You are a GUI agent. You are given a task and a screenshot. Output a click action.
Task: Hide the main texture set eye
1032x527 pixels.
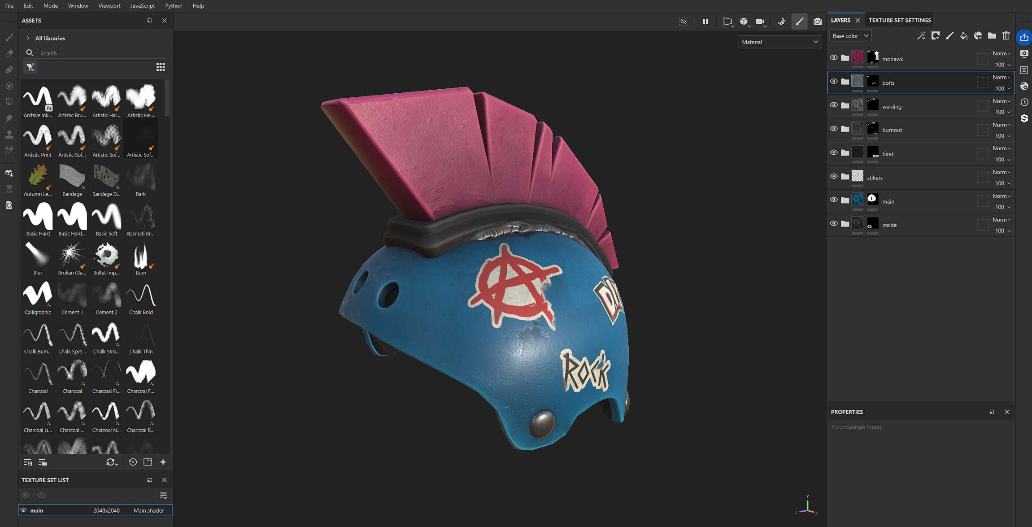pos(24,510)
